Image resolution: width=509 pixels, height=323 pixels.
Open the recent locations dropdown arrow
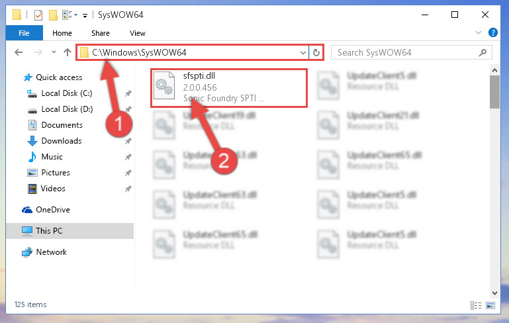pyautogui.click(x=54, y=52)
